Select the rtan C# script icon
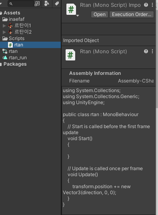Image resolution: width=158 pixels, height=215 pixels. click(10, 45)
